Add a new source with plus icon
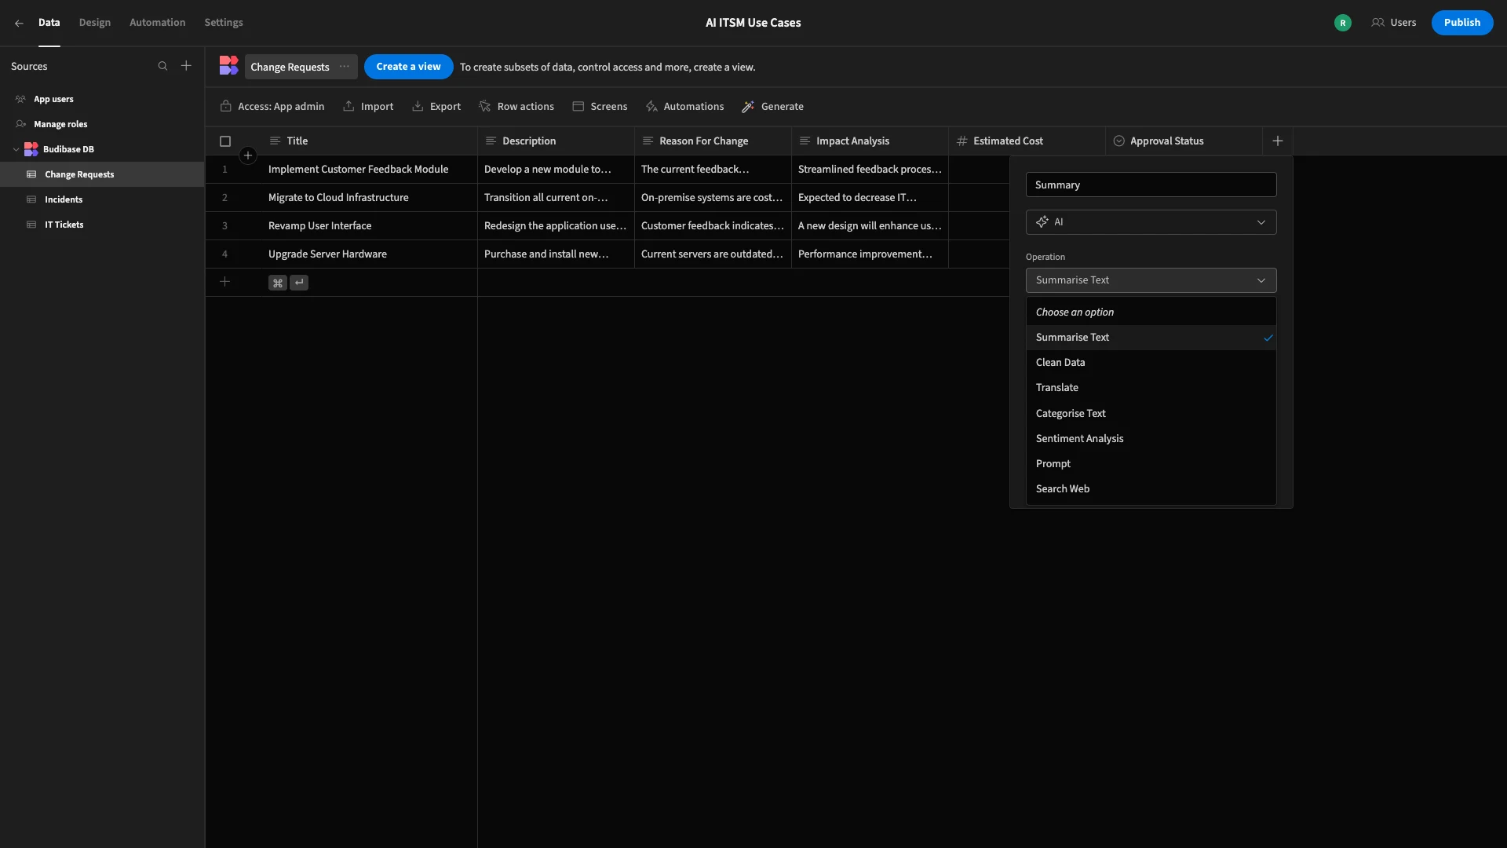1507x848 pixels. click(x=186, y=66)
